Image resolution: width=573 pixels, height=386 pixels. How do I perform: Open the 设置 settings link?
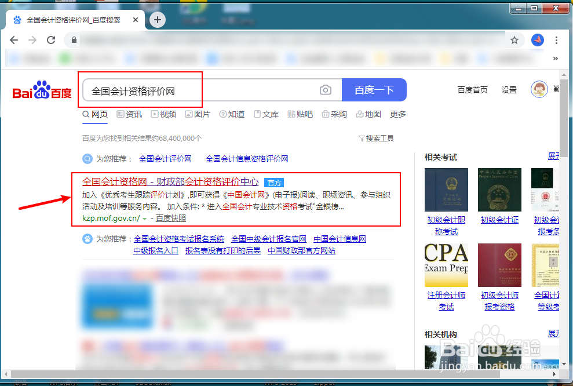509,90
